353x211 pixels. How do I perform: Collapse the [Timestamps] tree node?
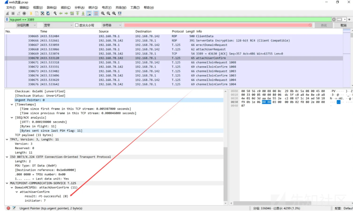click(12, 104)
